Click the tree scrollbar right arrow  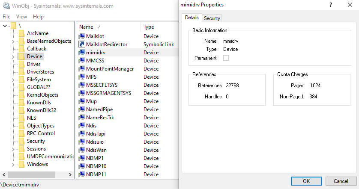(x=70, y=174)
